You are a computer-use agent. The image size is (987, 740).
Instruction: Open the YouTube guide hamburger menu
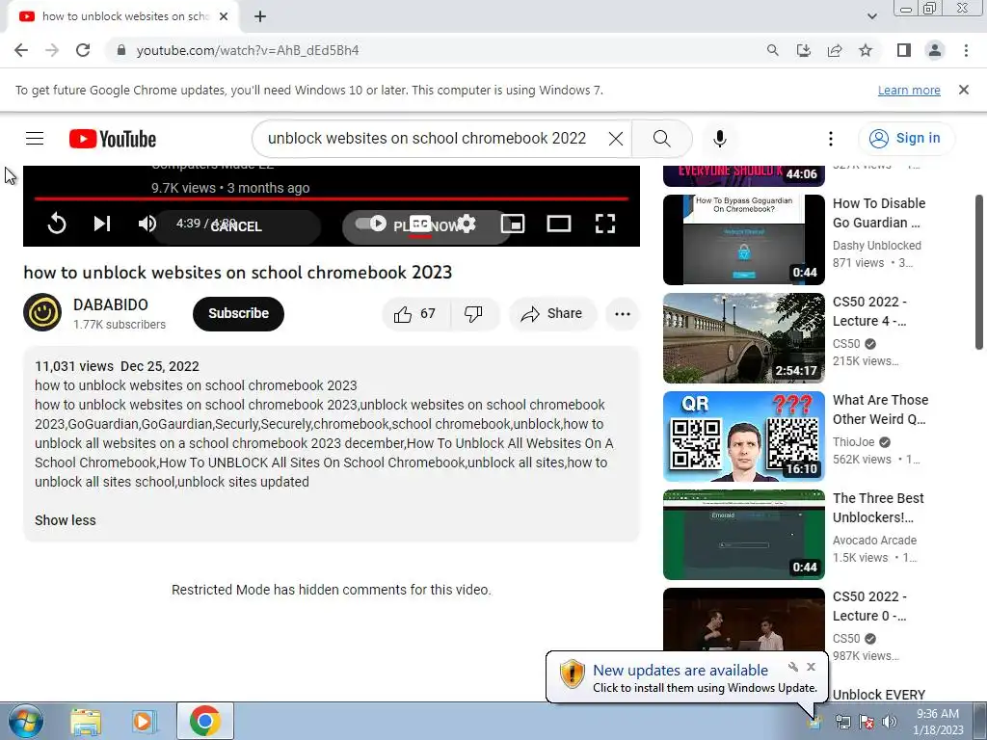click(x=35, y=139)
